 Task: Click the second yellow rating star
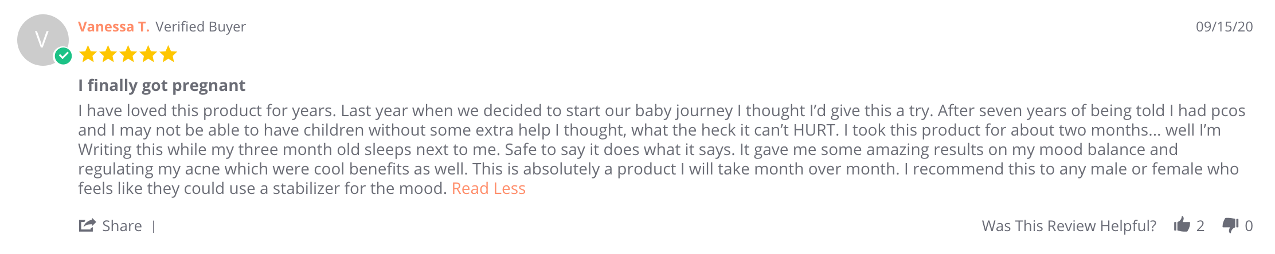tap(108, 55)
